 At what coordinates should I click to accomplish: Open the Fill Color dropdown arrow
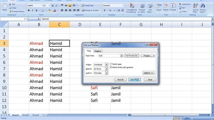(52, 10)
